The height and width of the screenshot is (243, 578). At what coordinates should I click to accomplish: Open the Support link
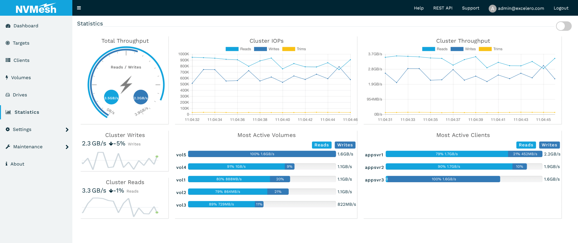pyautogui.click(x=470, y=8)
